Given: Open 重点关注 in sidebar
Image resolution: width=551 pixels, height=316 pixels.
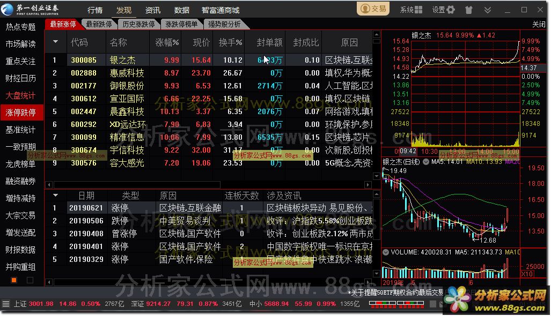Looking at the screenshot, I should click(20, 61).
